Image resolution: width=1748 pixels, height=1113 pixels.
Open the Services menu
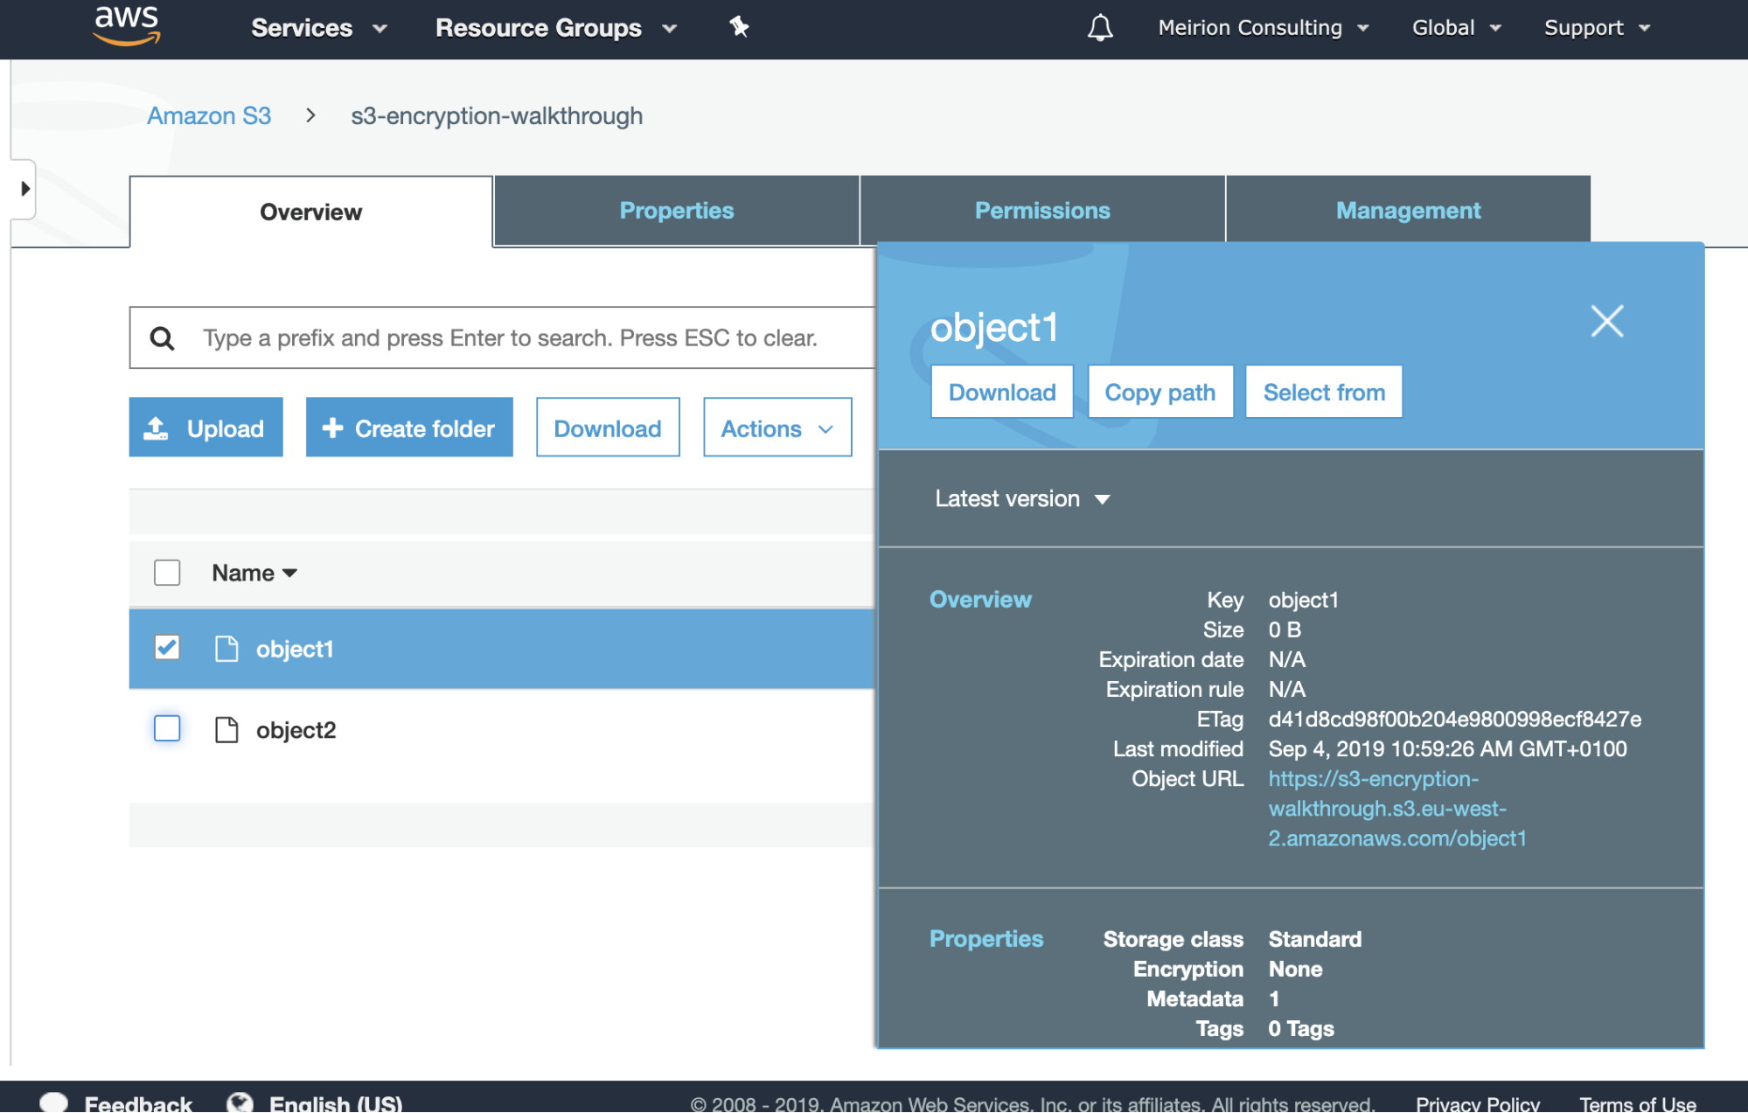coord(318,28)
